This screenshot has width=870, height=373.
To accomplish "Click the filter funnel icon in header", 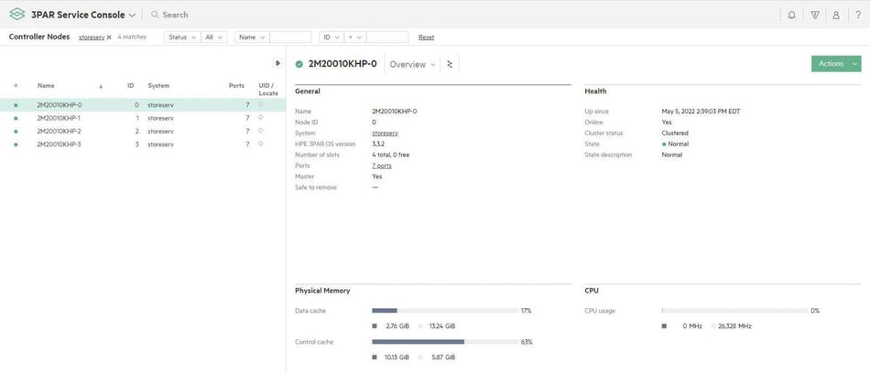I will [814, 15].
